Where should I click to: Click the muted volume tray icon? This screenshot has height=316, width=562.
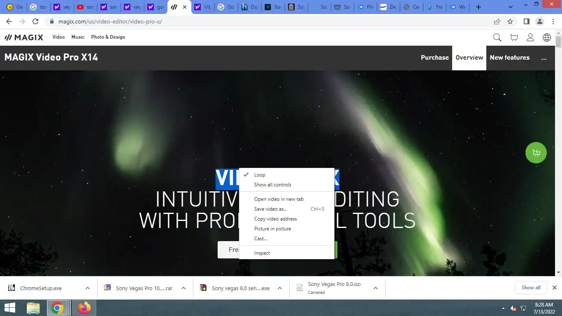pyautogui.click(x=513, y=308)
